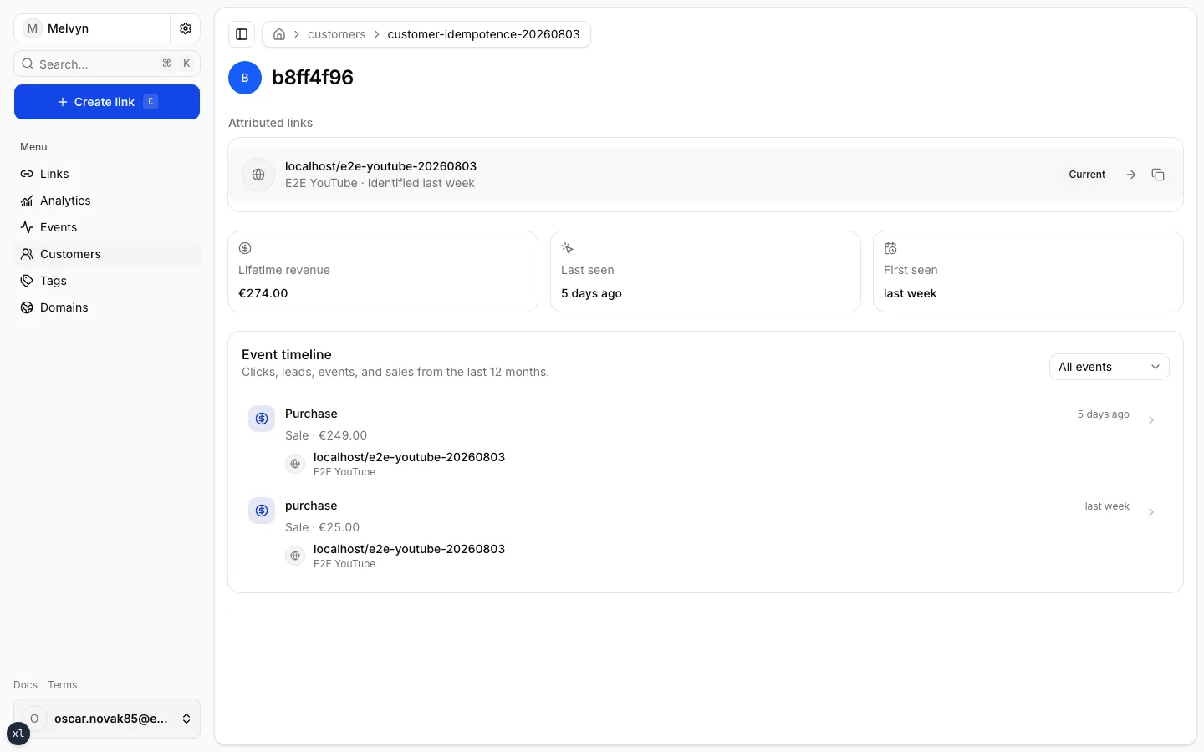Viewport: 1204px width, 752px height.
Task: Click First seen calendar icon
Action: [x=890, y=248]
